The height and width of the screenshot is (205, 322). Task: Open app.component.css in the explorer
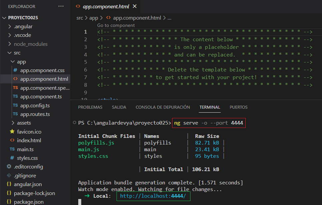pyautogui.click(x=42, y=70)
